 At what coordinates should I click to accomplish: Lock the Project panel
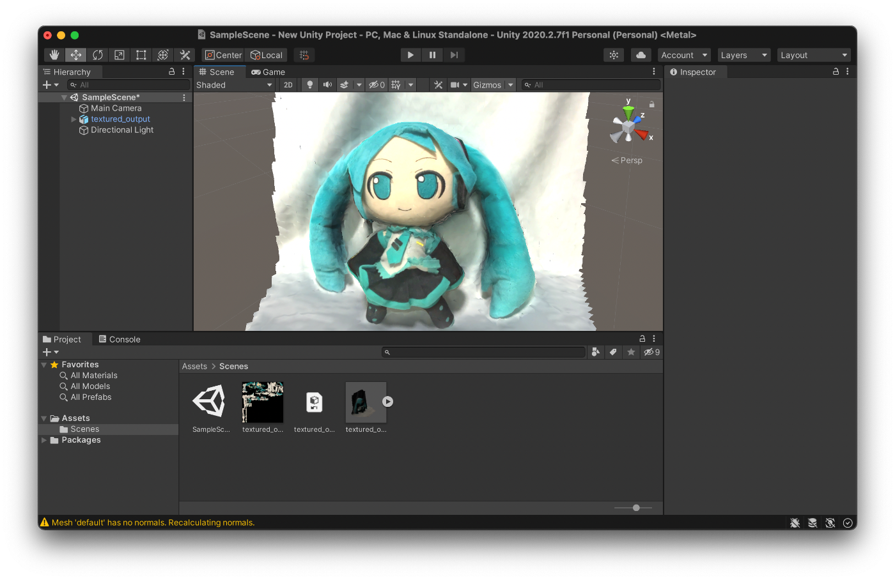coord(642,339)
